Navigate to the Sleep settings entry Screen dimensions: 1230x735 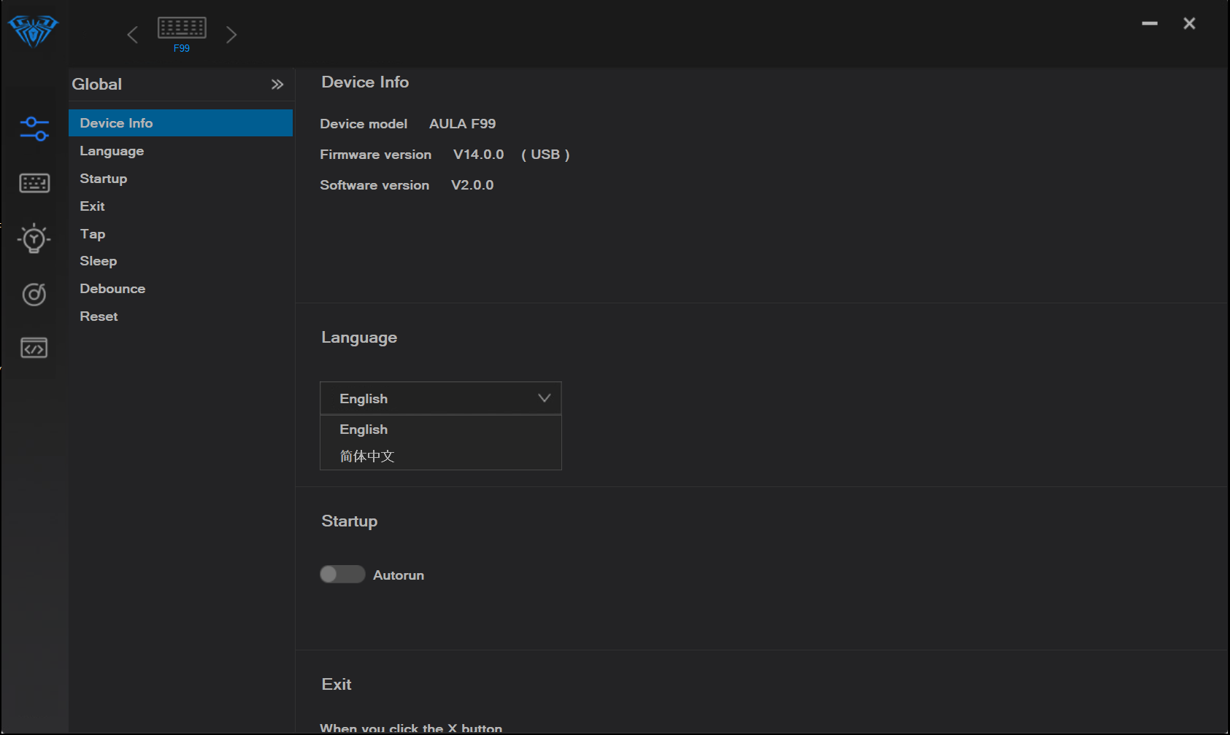click(x=99, y=261)
